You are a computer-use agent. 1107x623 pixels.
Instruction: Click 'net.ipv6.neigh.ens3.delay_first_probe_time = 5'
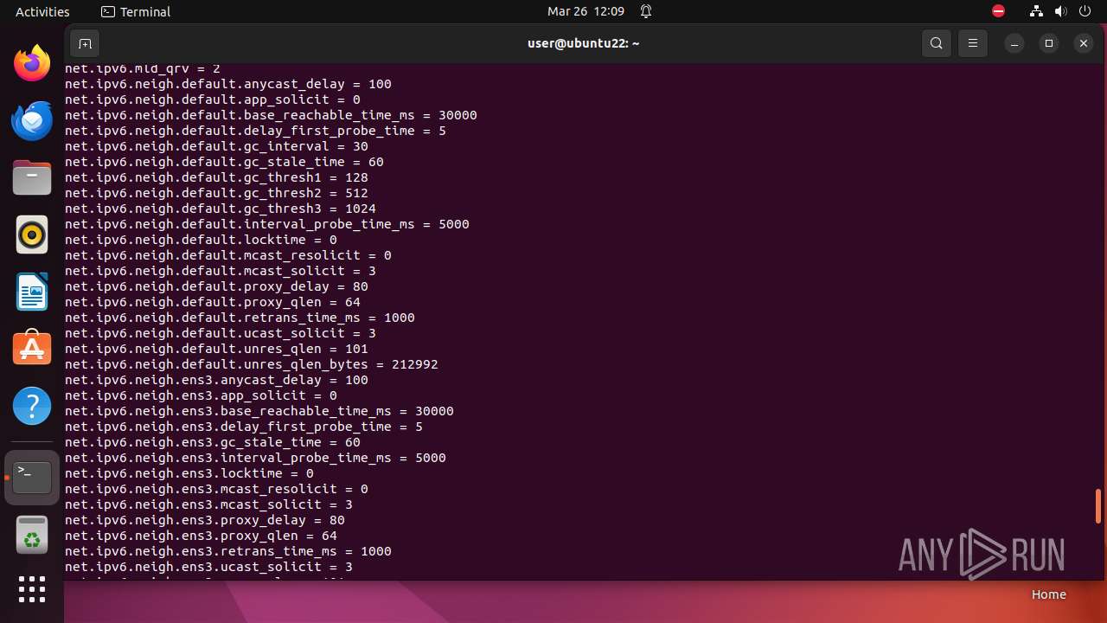tap(244, 427)
